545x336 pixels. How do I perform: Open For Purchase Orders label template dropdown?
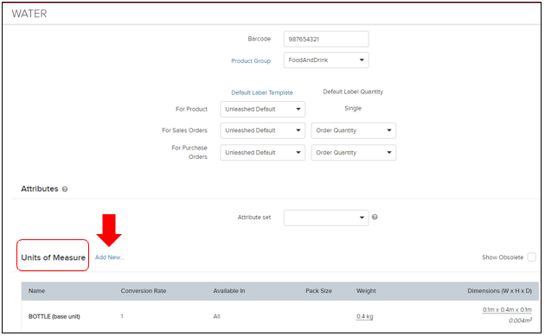click(262, 152)
